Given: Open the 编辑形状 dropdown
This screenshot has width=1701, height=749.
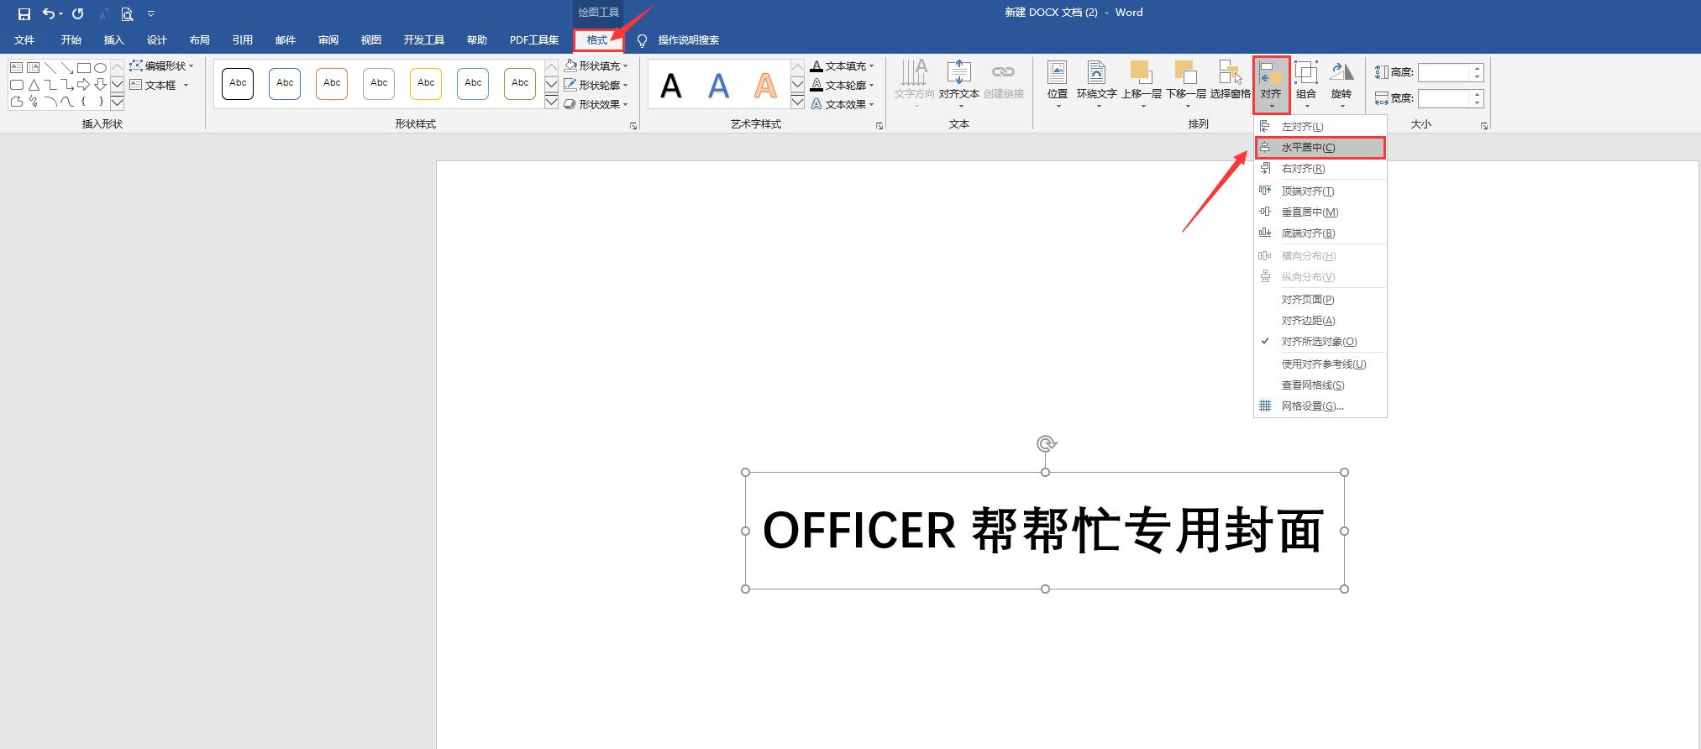Looking at the screenshot, I should pos(161,65).
